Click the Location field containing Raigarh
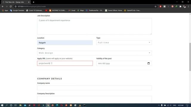Viewport: 191px width, 107px height. click(x=65, y=43)
